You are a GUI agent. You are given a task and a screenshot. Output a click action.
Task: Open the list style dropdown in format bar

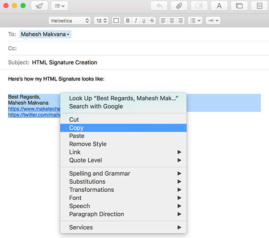tap(195, 21)
